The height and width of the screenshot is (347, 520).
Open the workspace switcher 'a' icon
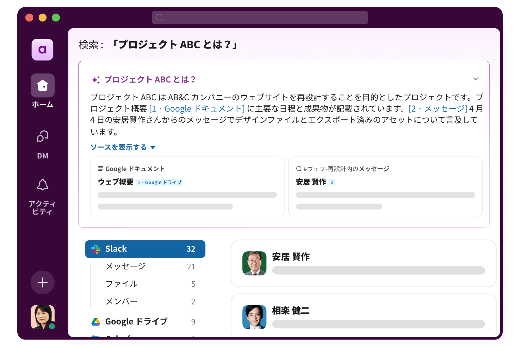click(x=42, y=50)
